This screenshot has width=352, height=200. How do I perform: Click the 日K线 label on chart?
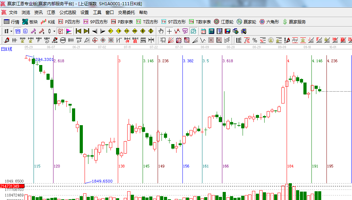(x=6, y=49)
